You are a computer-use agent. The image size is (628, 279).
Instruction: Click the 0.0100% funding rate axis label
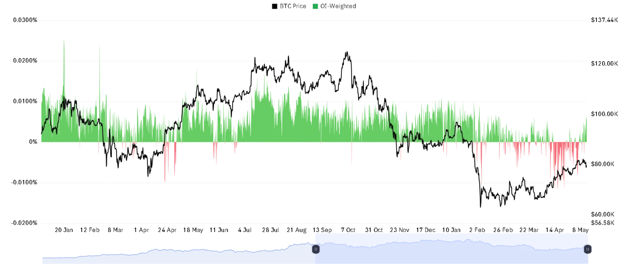pos(25,101)
